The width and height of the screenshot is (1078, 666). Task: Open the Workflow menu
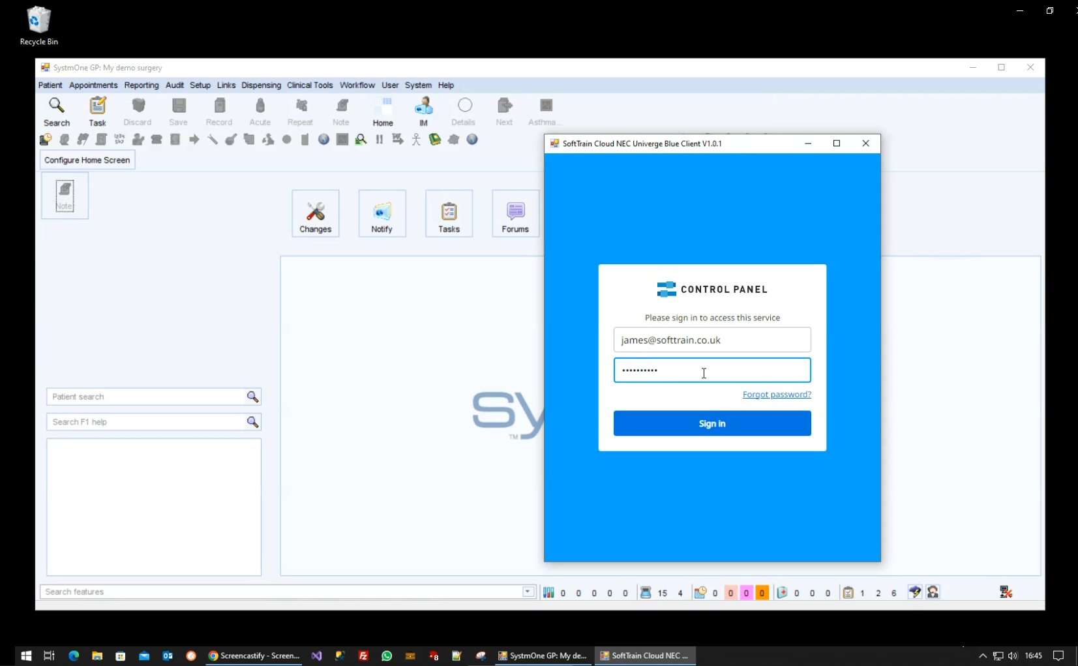[357, 85]
